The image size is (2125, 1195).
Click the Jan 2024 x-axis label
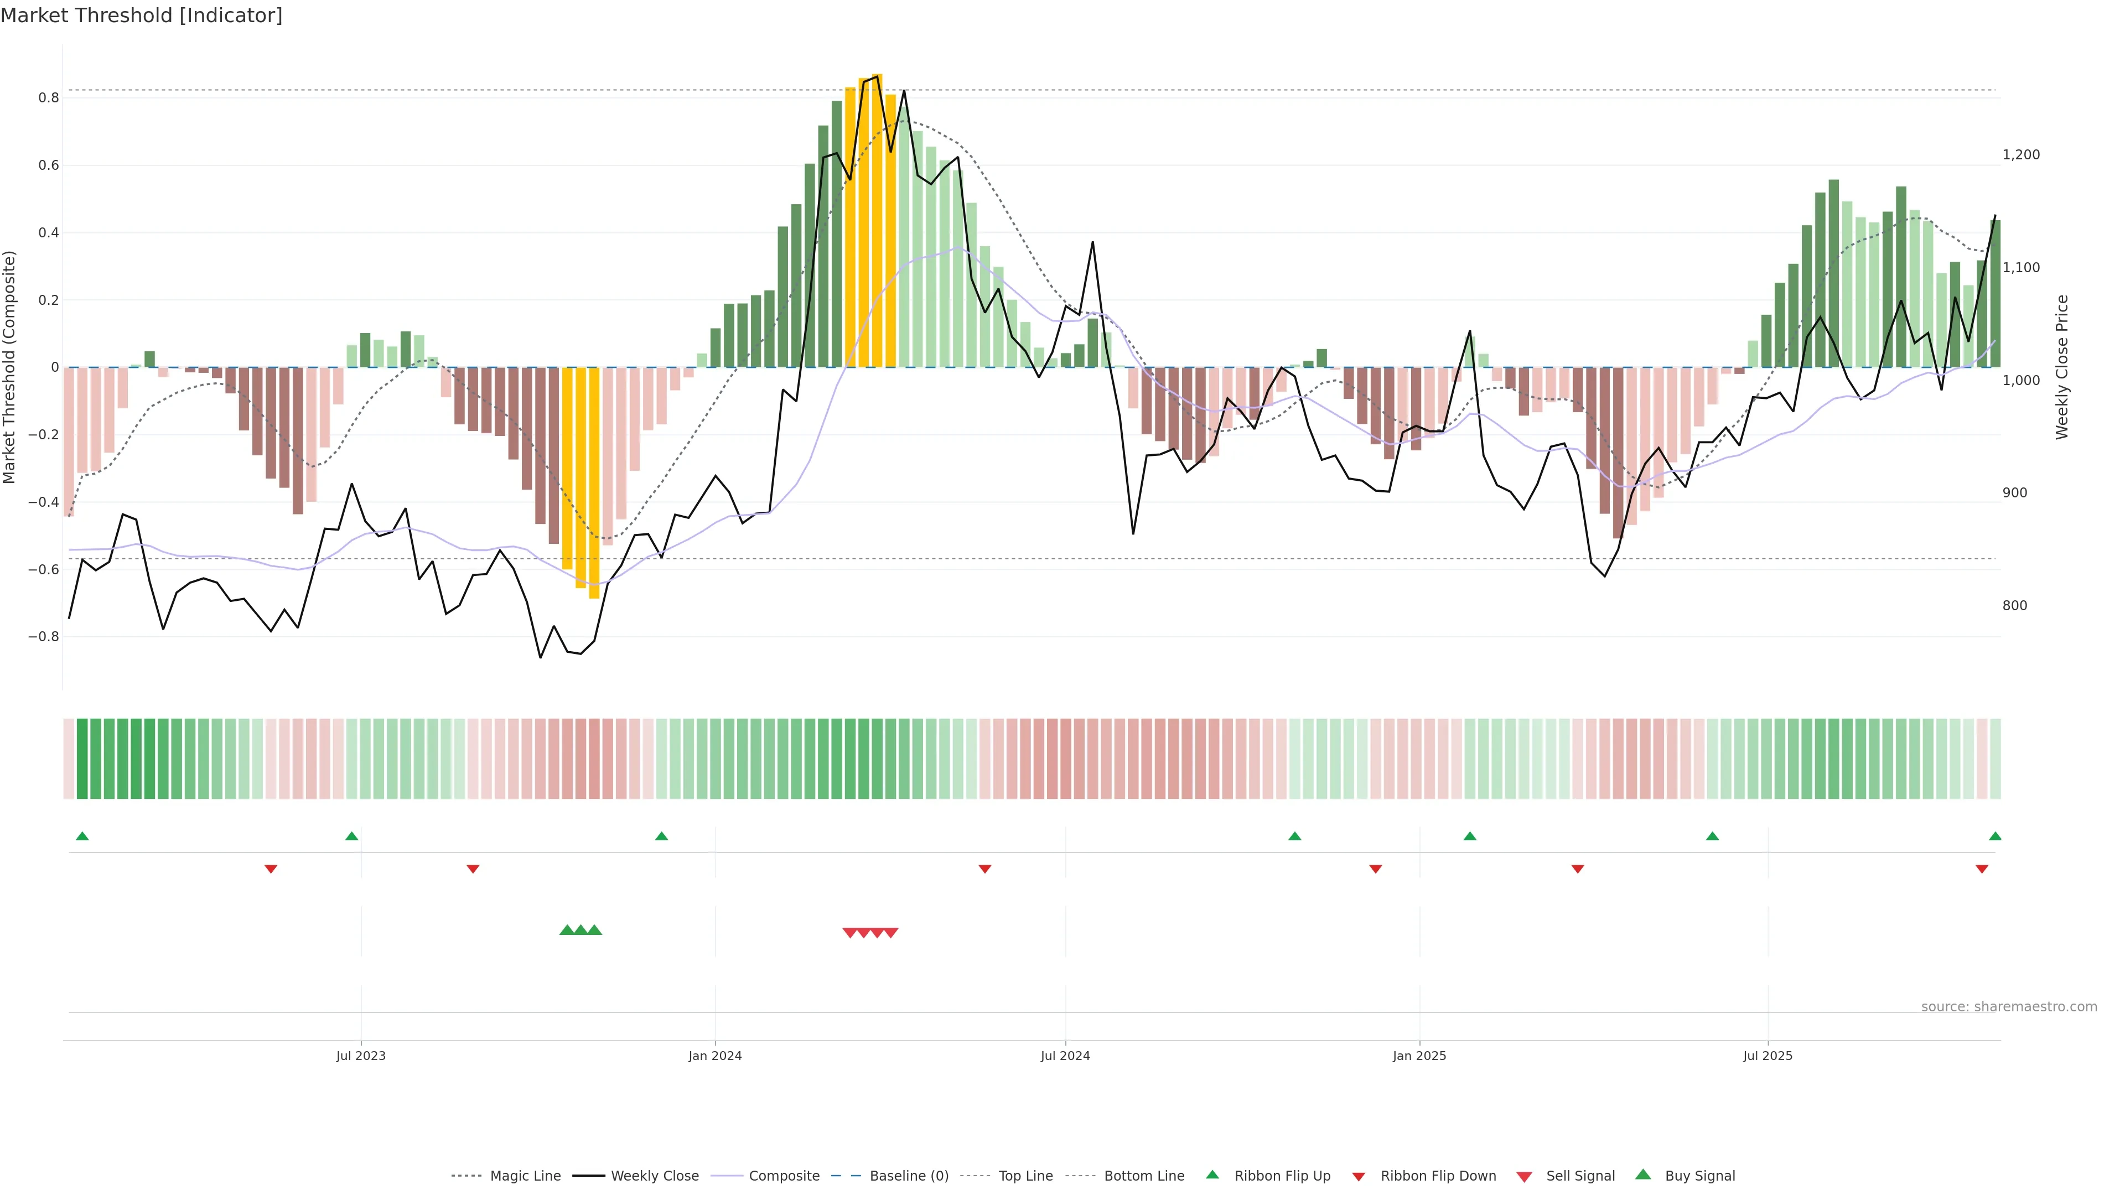715,1056
